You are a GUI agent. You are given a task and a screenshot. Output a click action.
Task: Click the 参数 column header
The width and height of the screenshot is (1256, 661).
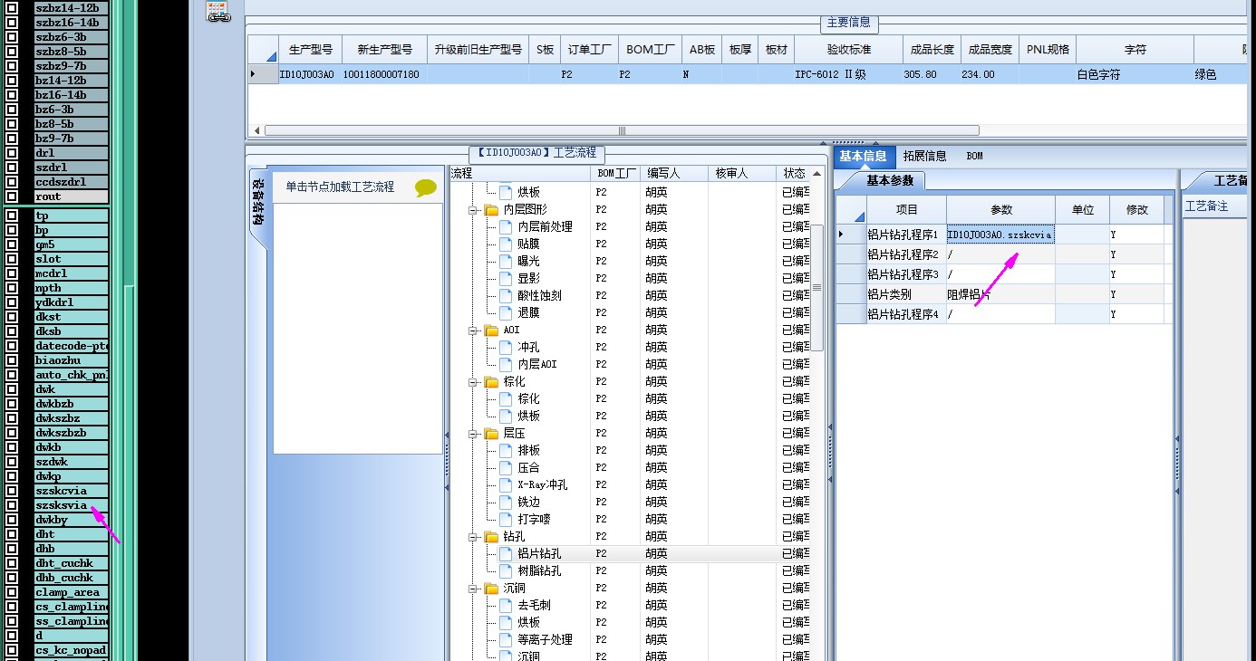(x=1000, y=209)
